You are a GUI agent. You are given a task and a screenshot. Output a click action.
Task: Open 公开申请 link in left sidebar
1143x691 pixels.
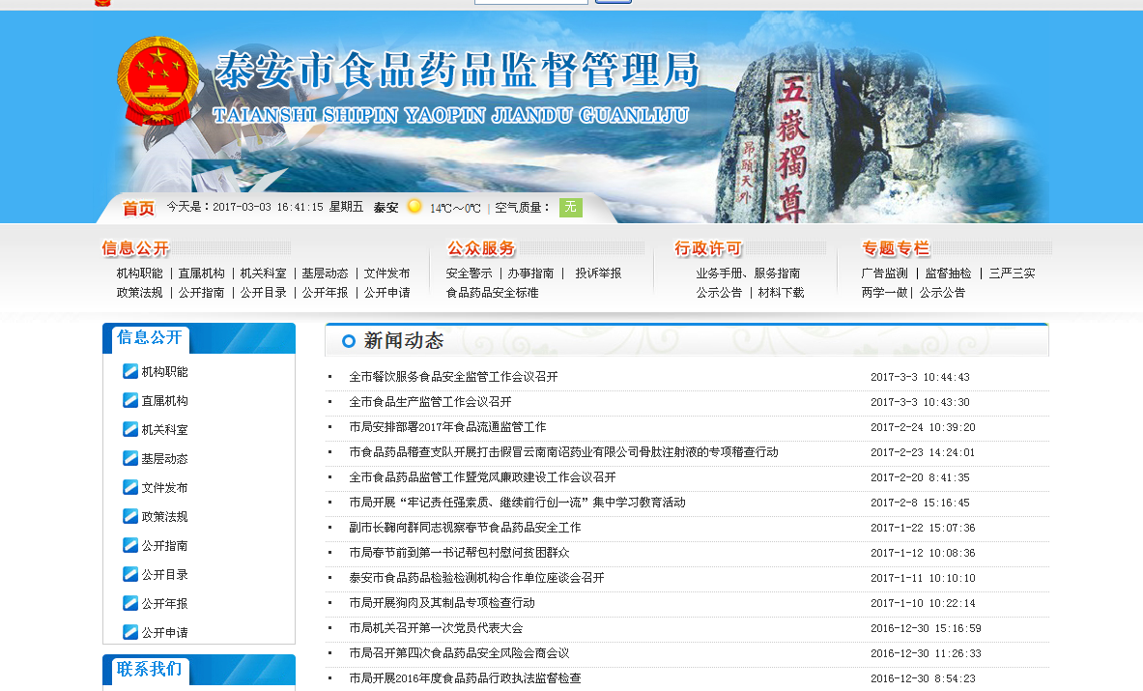pos(164,632)
